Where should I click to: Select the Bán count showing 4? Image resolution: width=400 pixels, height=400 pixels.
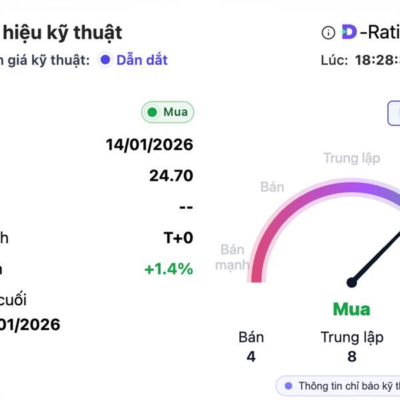(251, 357)
